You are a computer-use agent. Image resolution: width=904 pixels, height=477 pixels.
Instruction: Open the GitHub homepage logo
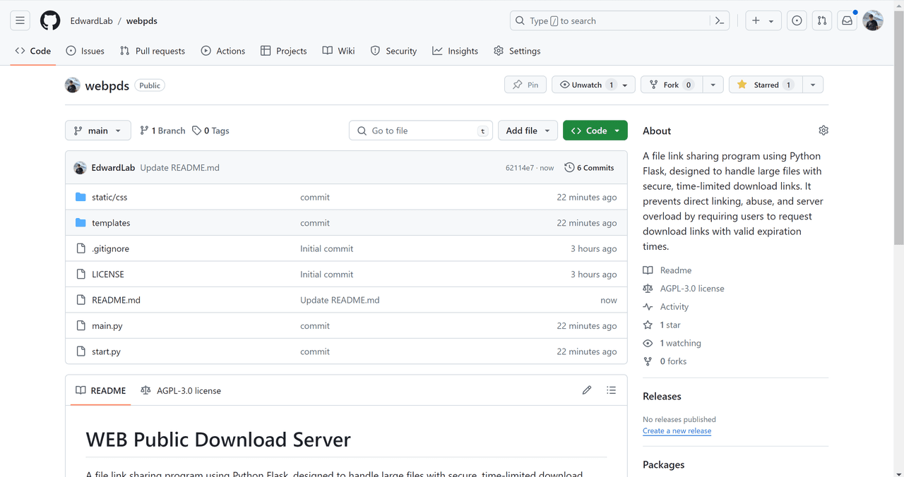tap(50, 20)
